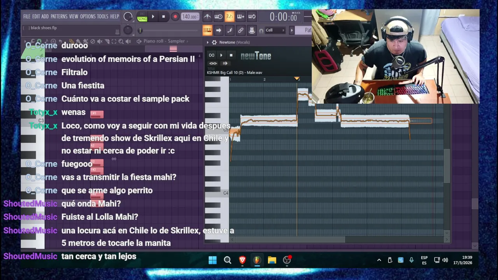Viewport: 498px width, 280px height.
Task: Click the magnet snap icon
Action: pyautogui.click(x=261, y=31)
